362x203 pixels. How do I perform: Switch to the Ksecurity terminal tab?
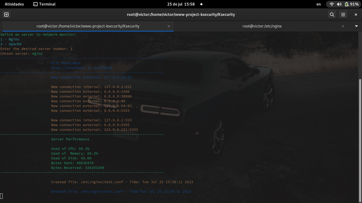88,26
